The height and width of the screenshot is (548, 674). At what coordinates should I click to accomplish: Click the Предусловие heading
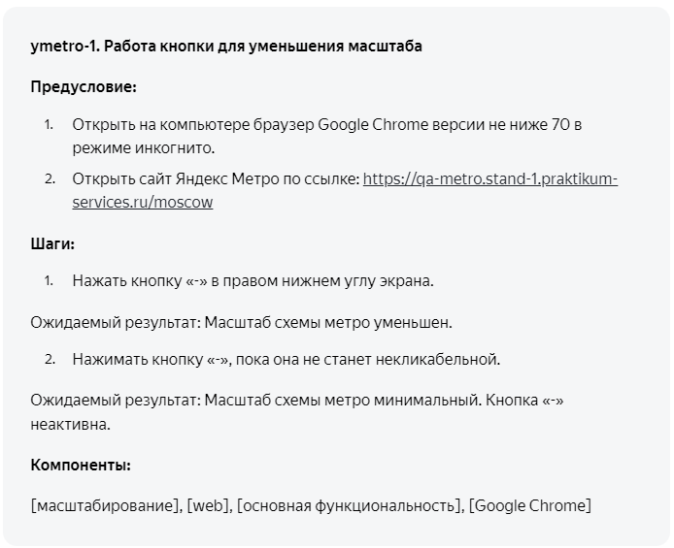click(x=84, y=87)
